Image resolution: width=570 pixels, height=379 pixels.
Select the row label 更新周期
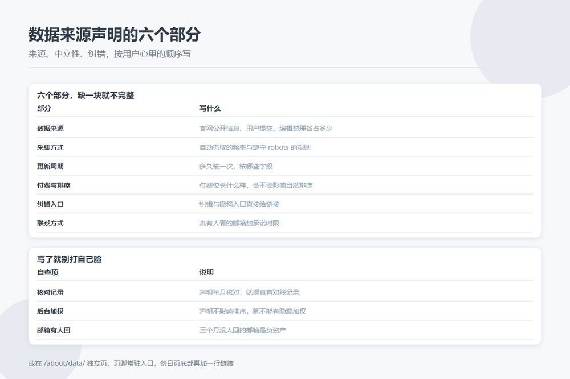pyautogui.click(x=50, y=166)
